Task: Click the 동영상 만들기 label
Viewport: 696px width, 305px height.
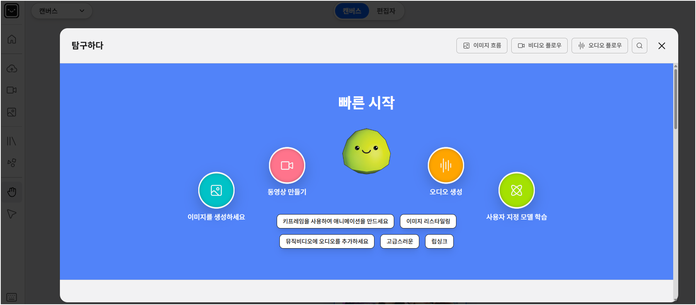Action: coord(287,192)
